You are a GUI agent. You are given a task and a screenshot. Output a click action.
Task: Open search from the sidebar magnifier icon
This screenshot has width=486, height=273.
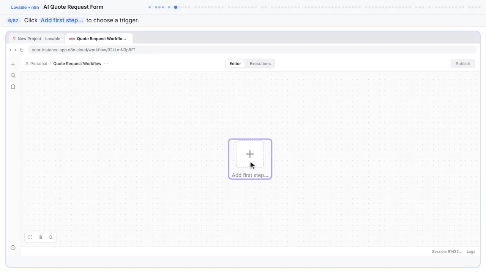[x=13, y=75]
